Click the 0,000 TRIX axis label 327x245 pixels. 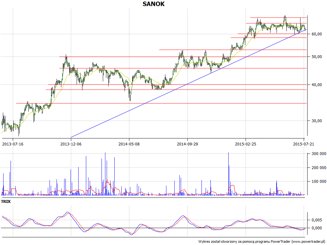316,228
